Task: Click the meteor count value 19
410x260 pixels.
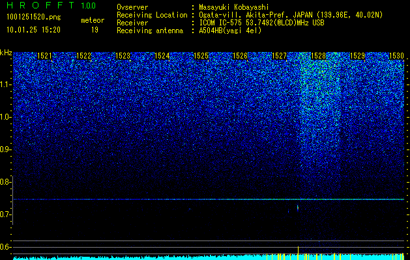Action: coord(95,30)
